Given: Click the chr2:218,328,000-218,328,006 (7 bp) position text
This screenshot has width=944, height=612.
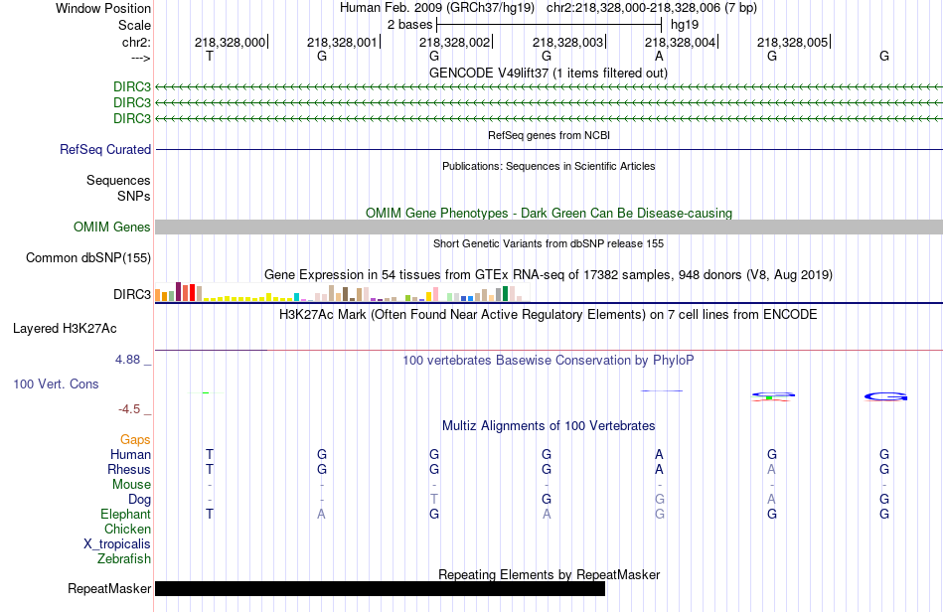Looking at the screenshot, I should (652, 8).
